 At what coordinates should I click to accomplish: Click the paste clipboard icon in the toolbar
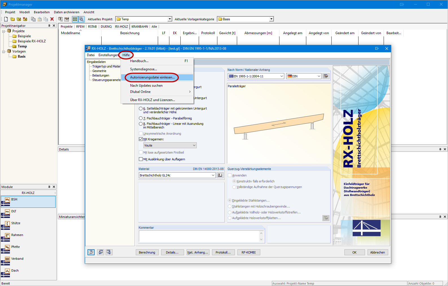pyautogui.click(x=40, y=19)
